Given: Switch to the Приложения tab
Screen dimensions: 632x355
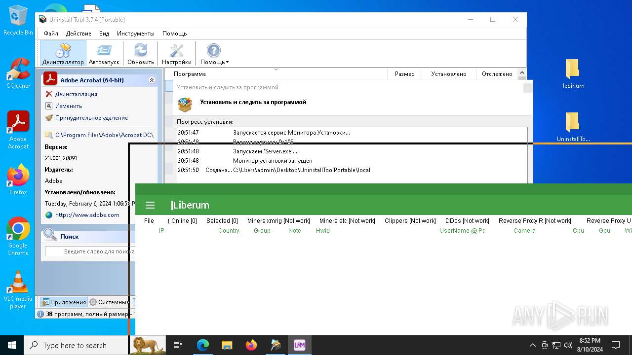Looking at the screenshot, I should 64,302.
